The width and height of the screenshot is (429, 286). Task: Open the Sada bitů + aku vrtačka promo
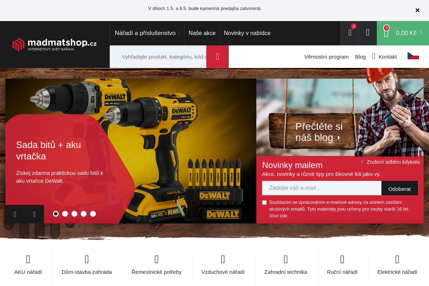(49, 151)
